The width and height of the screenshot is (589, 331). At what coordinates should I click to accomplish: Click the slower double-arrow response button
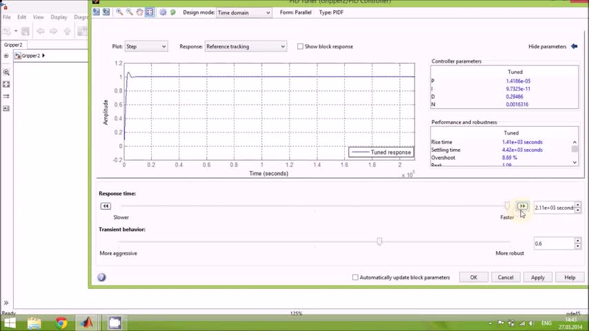pos(106,206)
